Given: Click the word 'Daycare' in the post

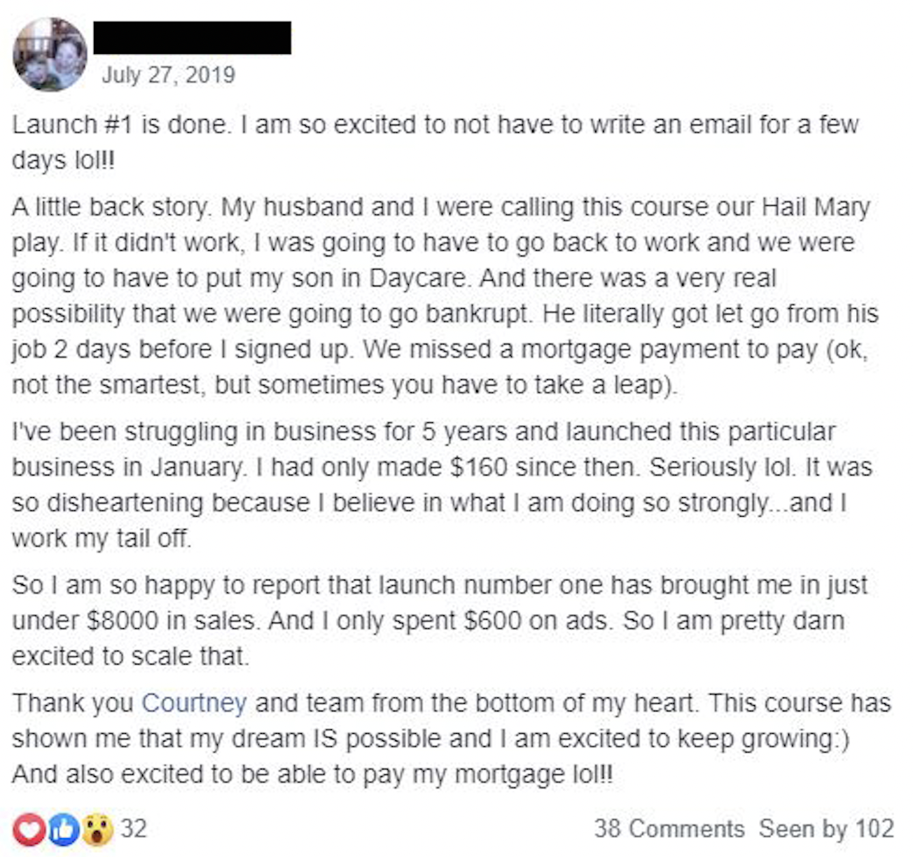Looking at the screenshot, I should 418,279.
